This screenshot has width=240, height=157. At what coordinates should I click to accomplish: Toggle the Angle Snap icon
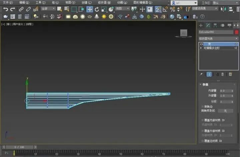click(165, 9)
